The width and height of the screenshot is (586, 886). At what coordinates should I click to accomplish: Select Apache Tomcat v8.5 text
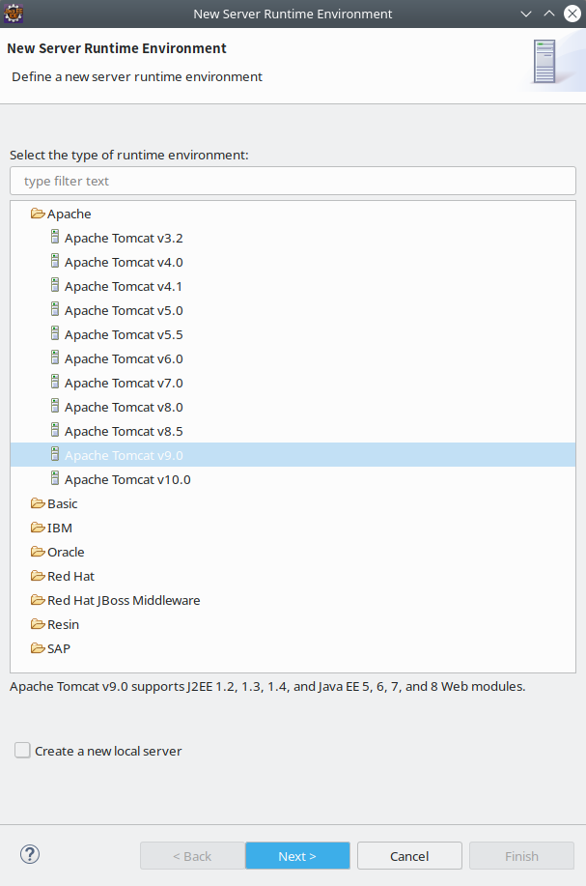(x=124, y=431)
